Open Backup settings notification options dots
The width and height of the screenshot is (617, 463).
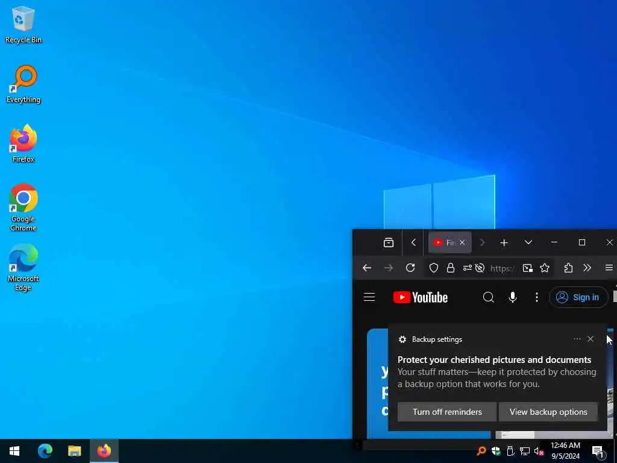(x=577, y=339)
